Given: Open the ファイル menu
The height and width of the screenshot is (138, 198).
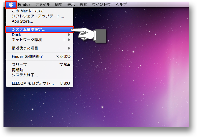Looking at the screenshot, I should (43, 5).
